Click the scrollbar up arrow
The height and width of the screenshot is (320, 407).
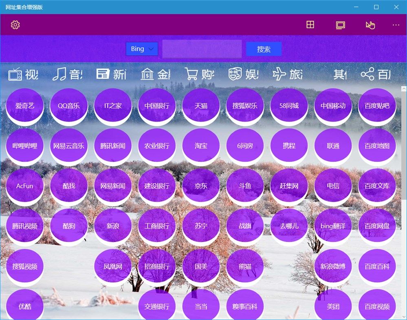click(x=404, y=89)
